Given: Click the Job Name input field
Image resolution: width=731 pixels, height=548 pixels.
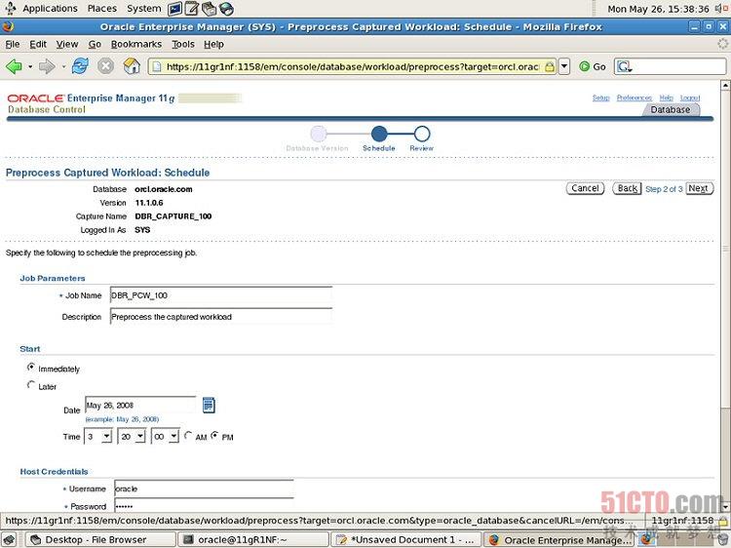Looking at the screenshot, I should click(x=220, y=294).
